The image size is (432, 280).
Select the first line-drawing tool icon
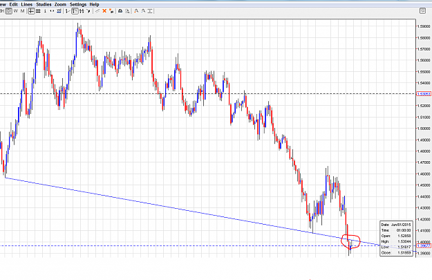pyautogui.click(x=68, y=11)
